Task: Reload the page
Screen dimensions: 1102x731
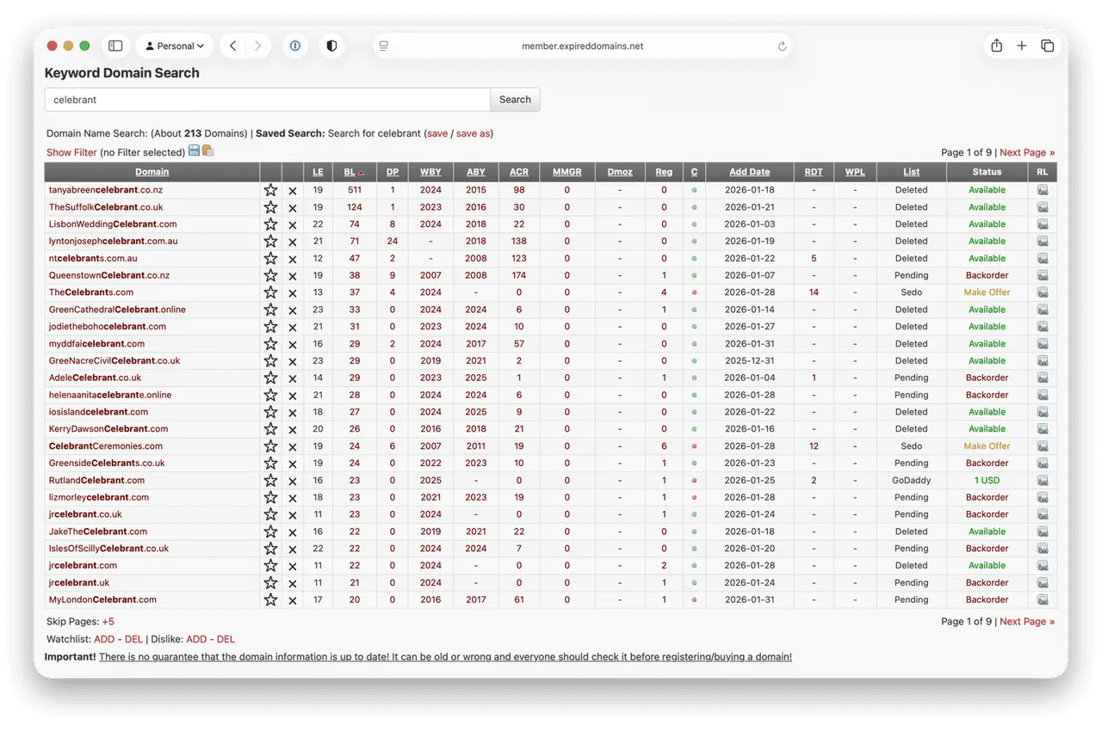Action: [x=782, y=46]
